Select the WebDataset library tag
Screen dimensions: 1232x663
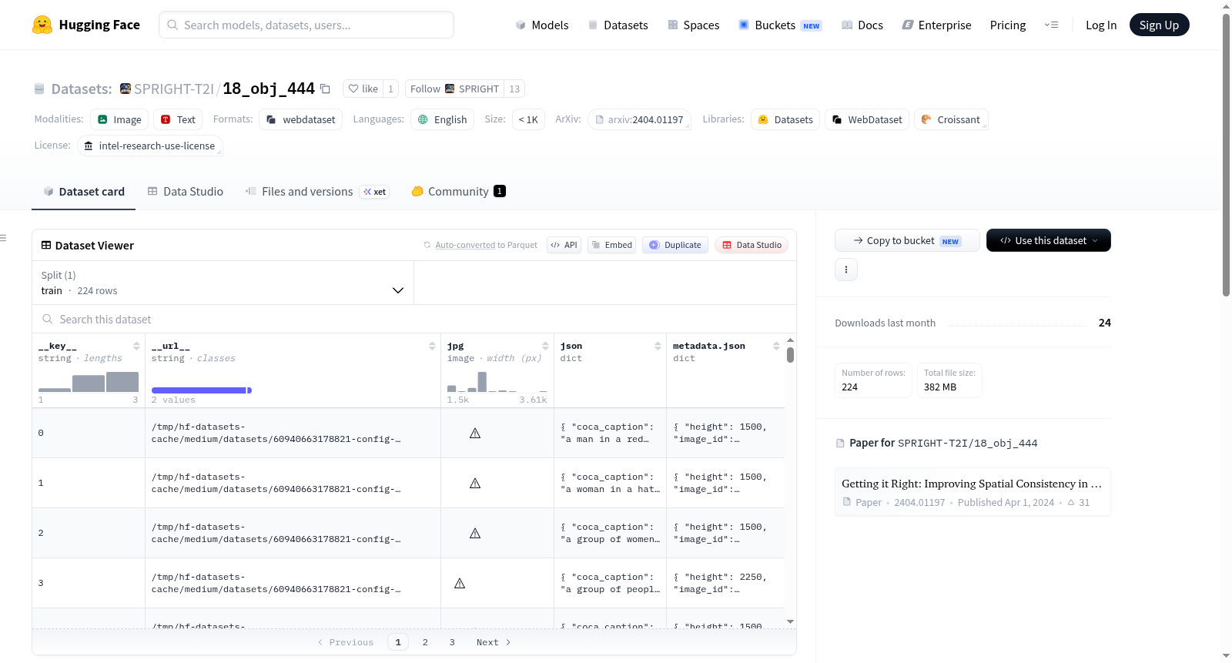pos(867,119)
